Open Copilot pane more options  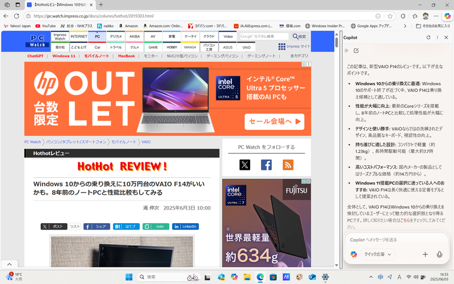click(437, 37)
